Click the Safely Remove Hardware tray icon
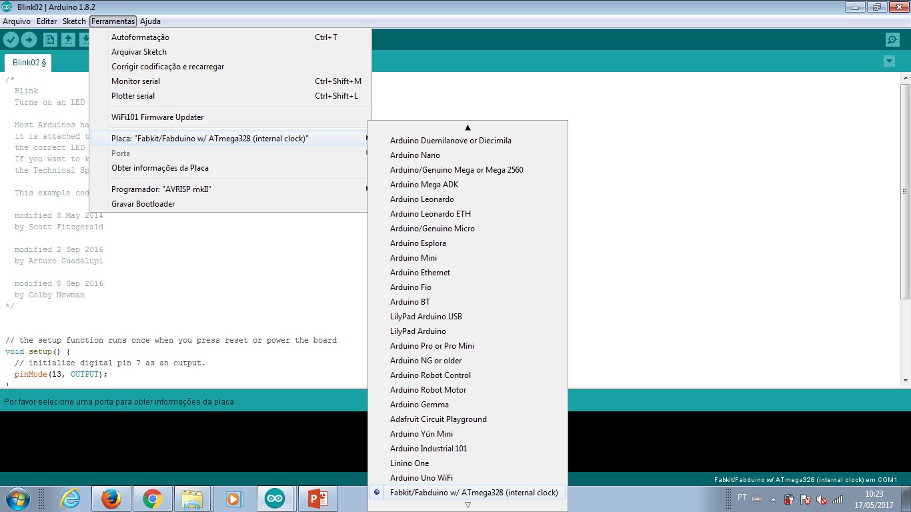The height and width of the screenshot is (512, 911). 789,499
